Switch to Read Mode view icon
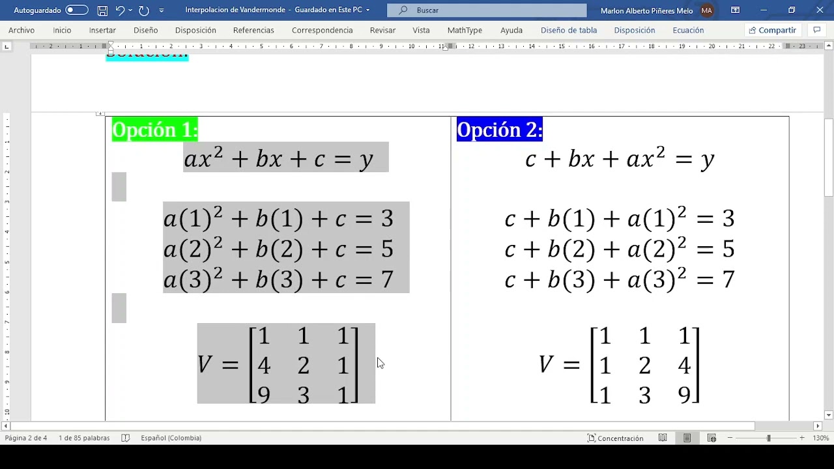Viewport: 834px width, 469px height. (663, 438)
